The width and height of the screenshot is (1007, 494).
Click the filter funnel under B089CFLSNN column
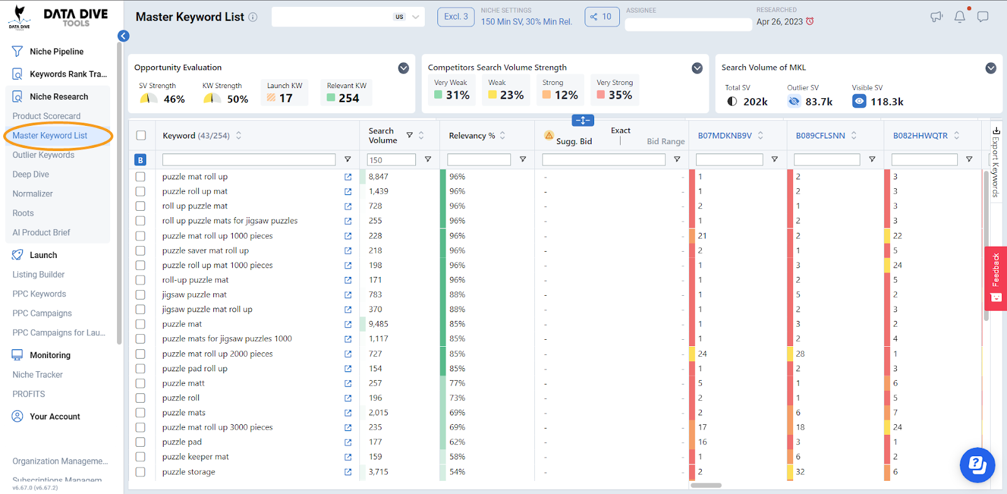point(872,160)
